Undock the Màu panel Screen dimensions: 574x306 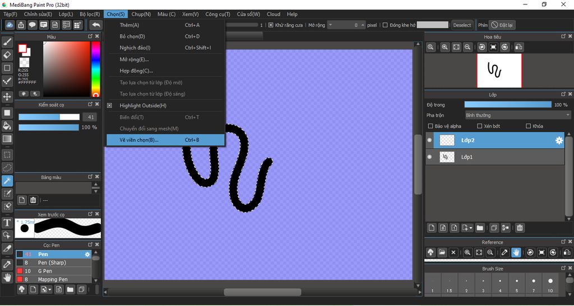(90, 36)
